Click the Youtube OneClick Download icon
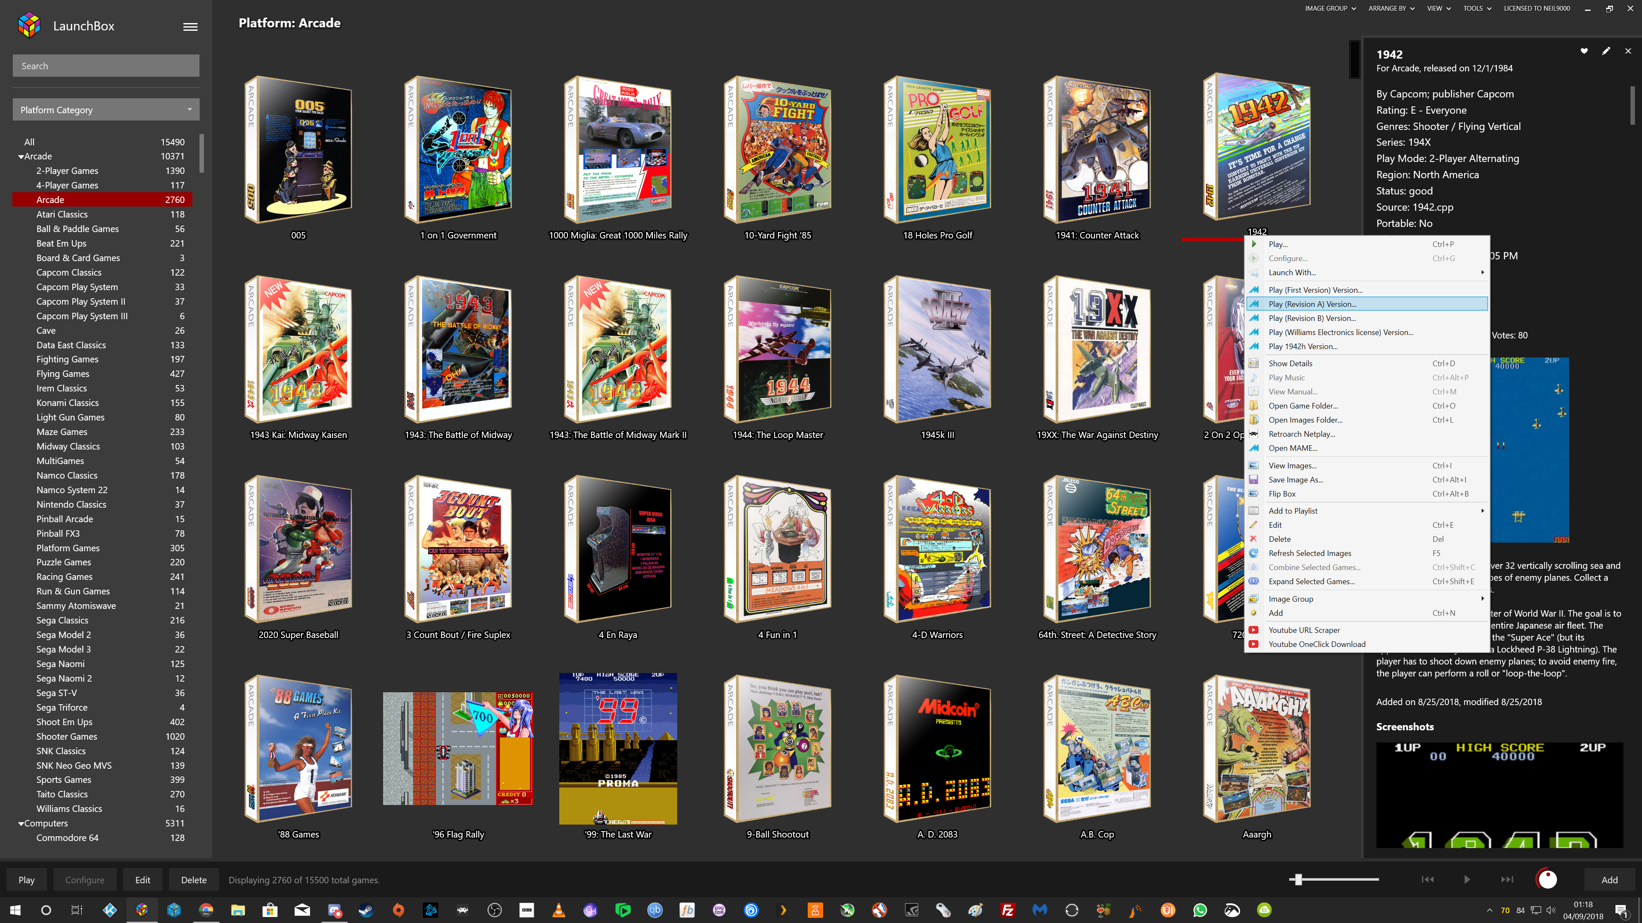Screen dimensions: 1642x923 tap(1253, 644)
